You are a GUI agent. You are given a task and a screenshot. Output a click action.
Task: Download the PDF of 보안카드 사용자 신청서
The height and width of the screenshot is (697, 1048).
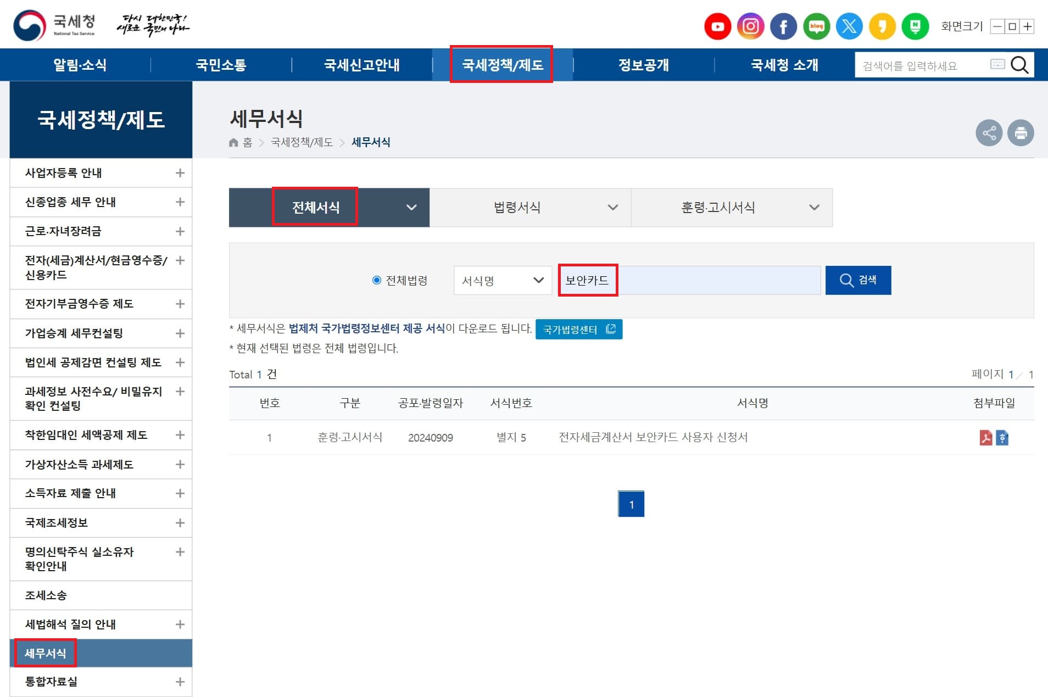987,438
